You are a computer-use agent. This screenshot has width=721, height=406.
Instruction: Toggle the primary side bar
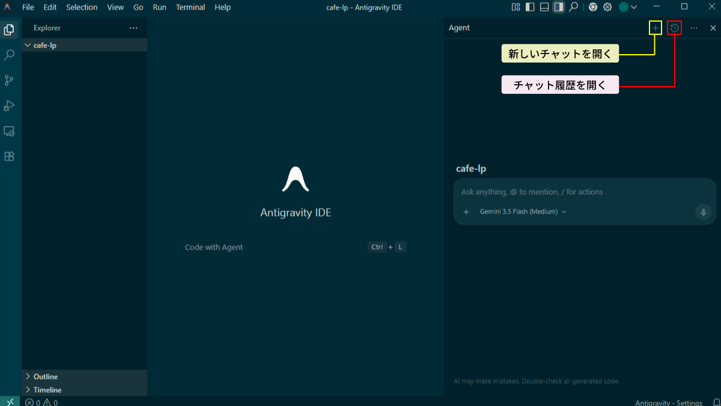pos(530,7)
